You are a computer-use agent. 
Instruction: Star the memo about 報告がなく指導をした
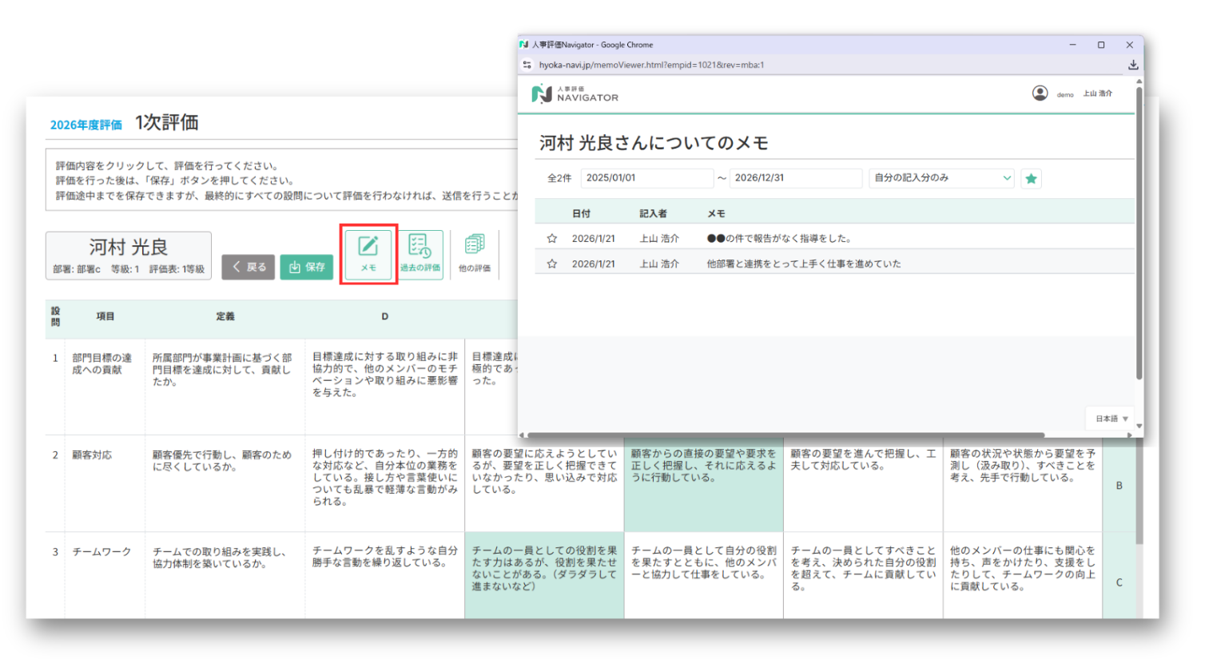click(x=551, y=238)
